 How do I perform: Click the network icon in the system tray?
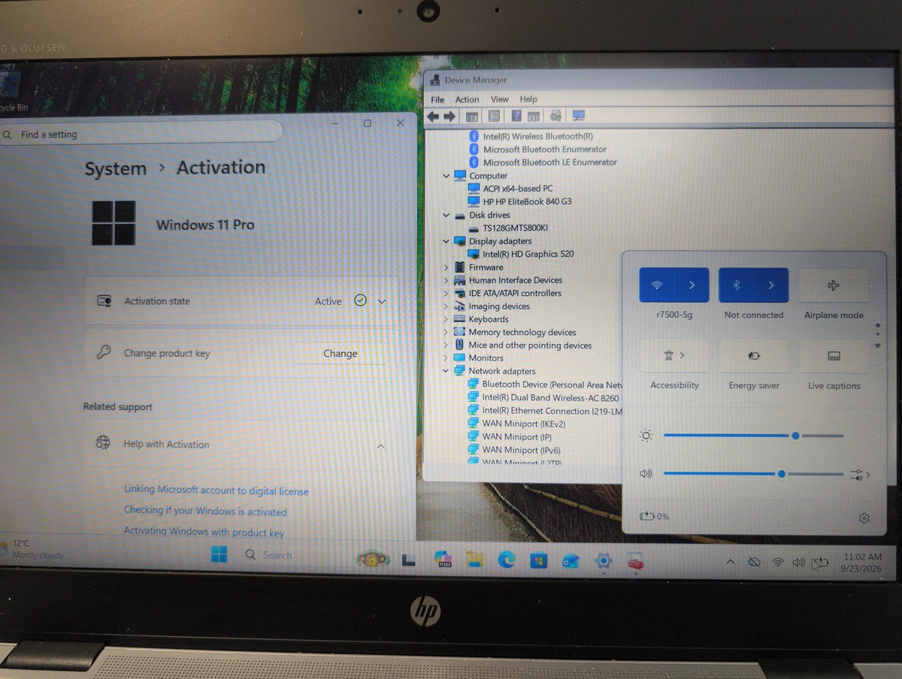(x=778, y=562)
